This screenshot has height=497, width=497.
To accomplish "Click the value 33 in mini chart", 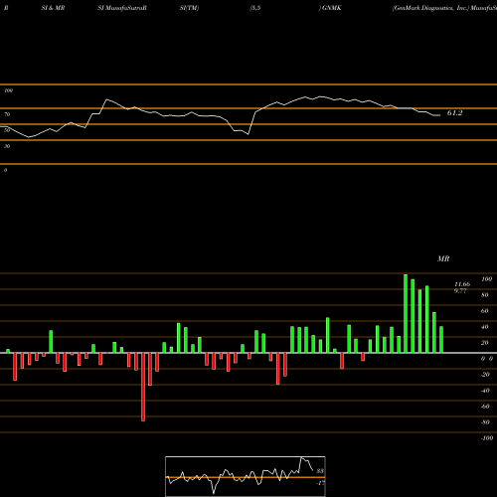I will coord(320,471).
